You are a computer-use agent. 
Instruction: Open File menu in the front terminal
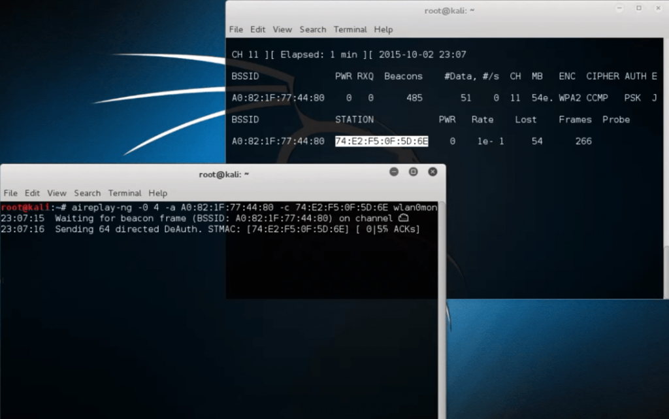point(10,193)
